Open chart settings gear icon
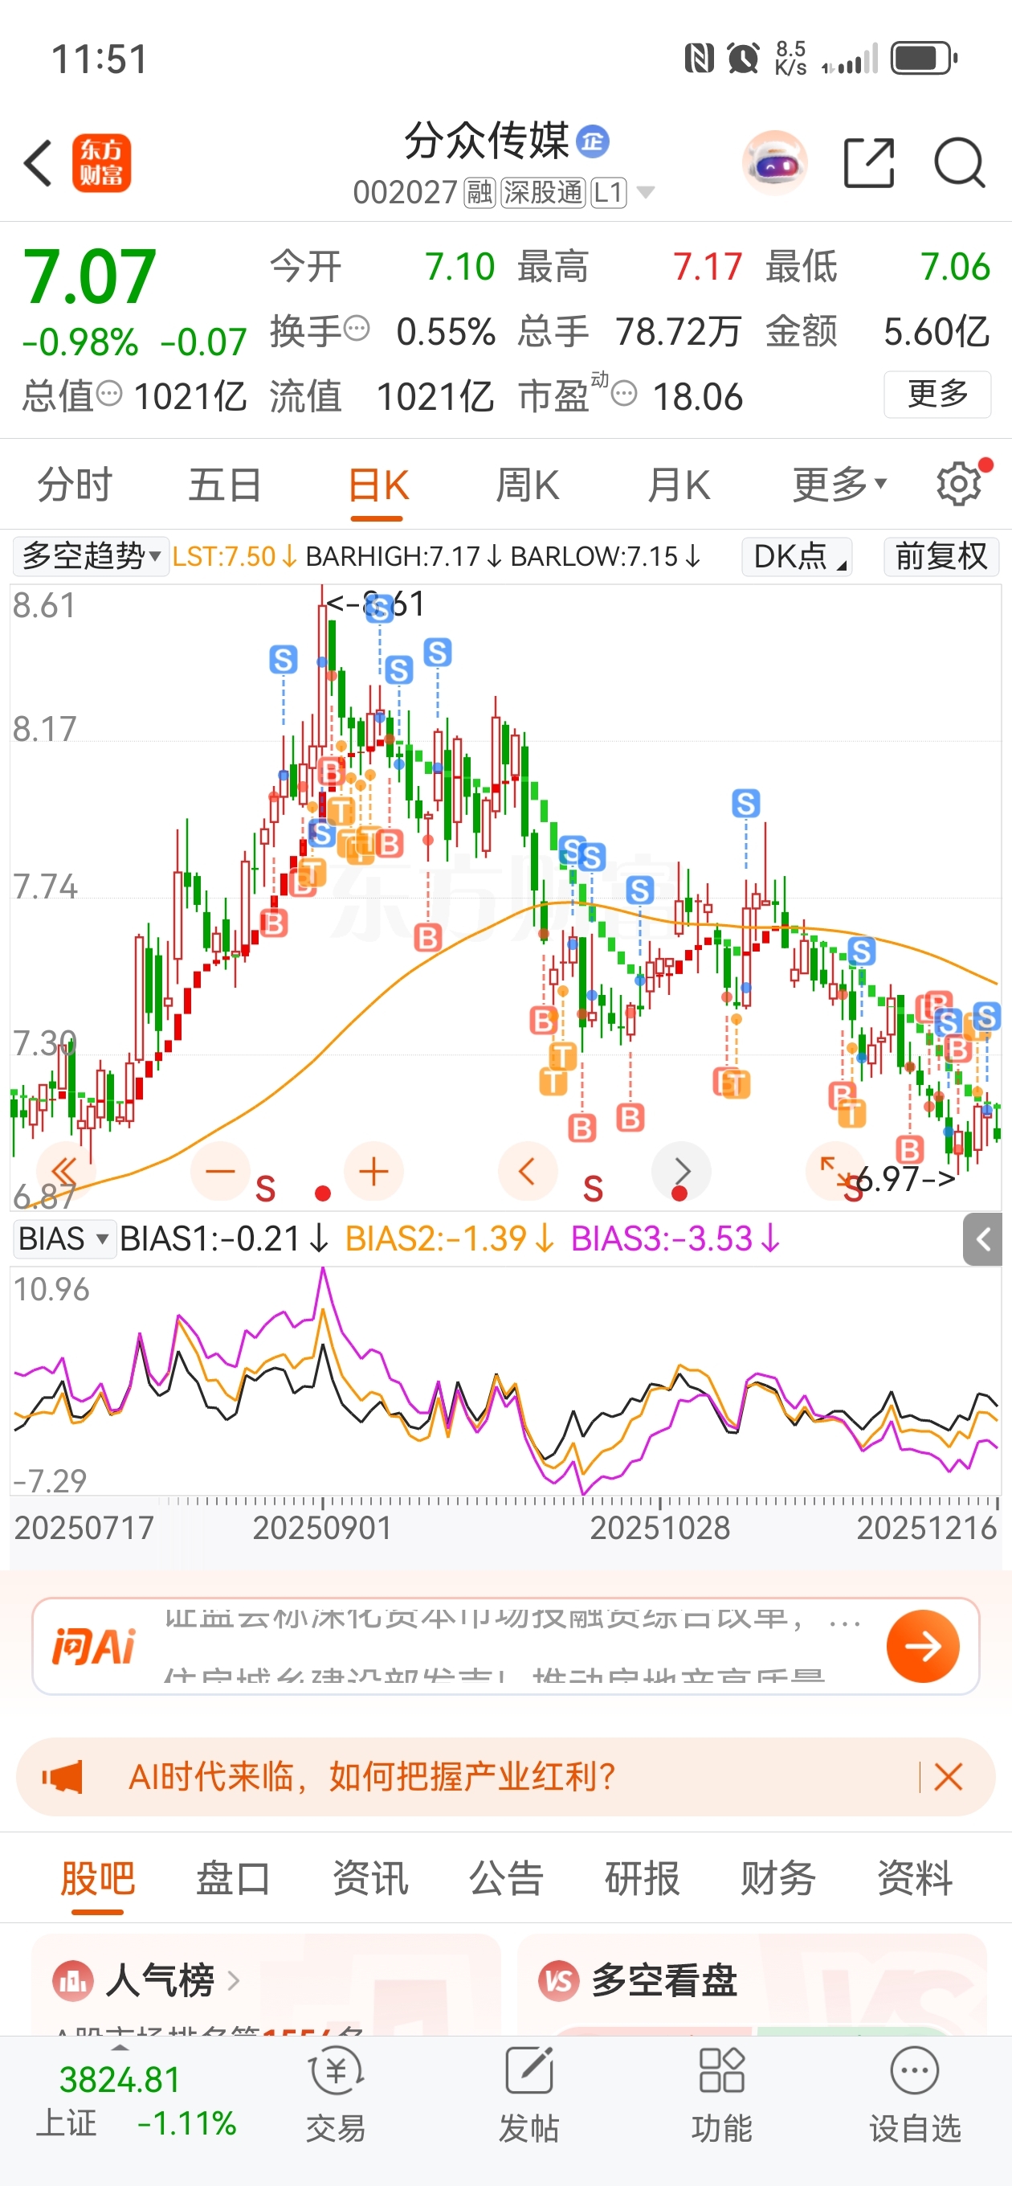The image size is (1012, 2186). 960,485
